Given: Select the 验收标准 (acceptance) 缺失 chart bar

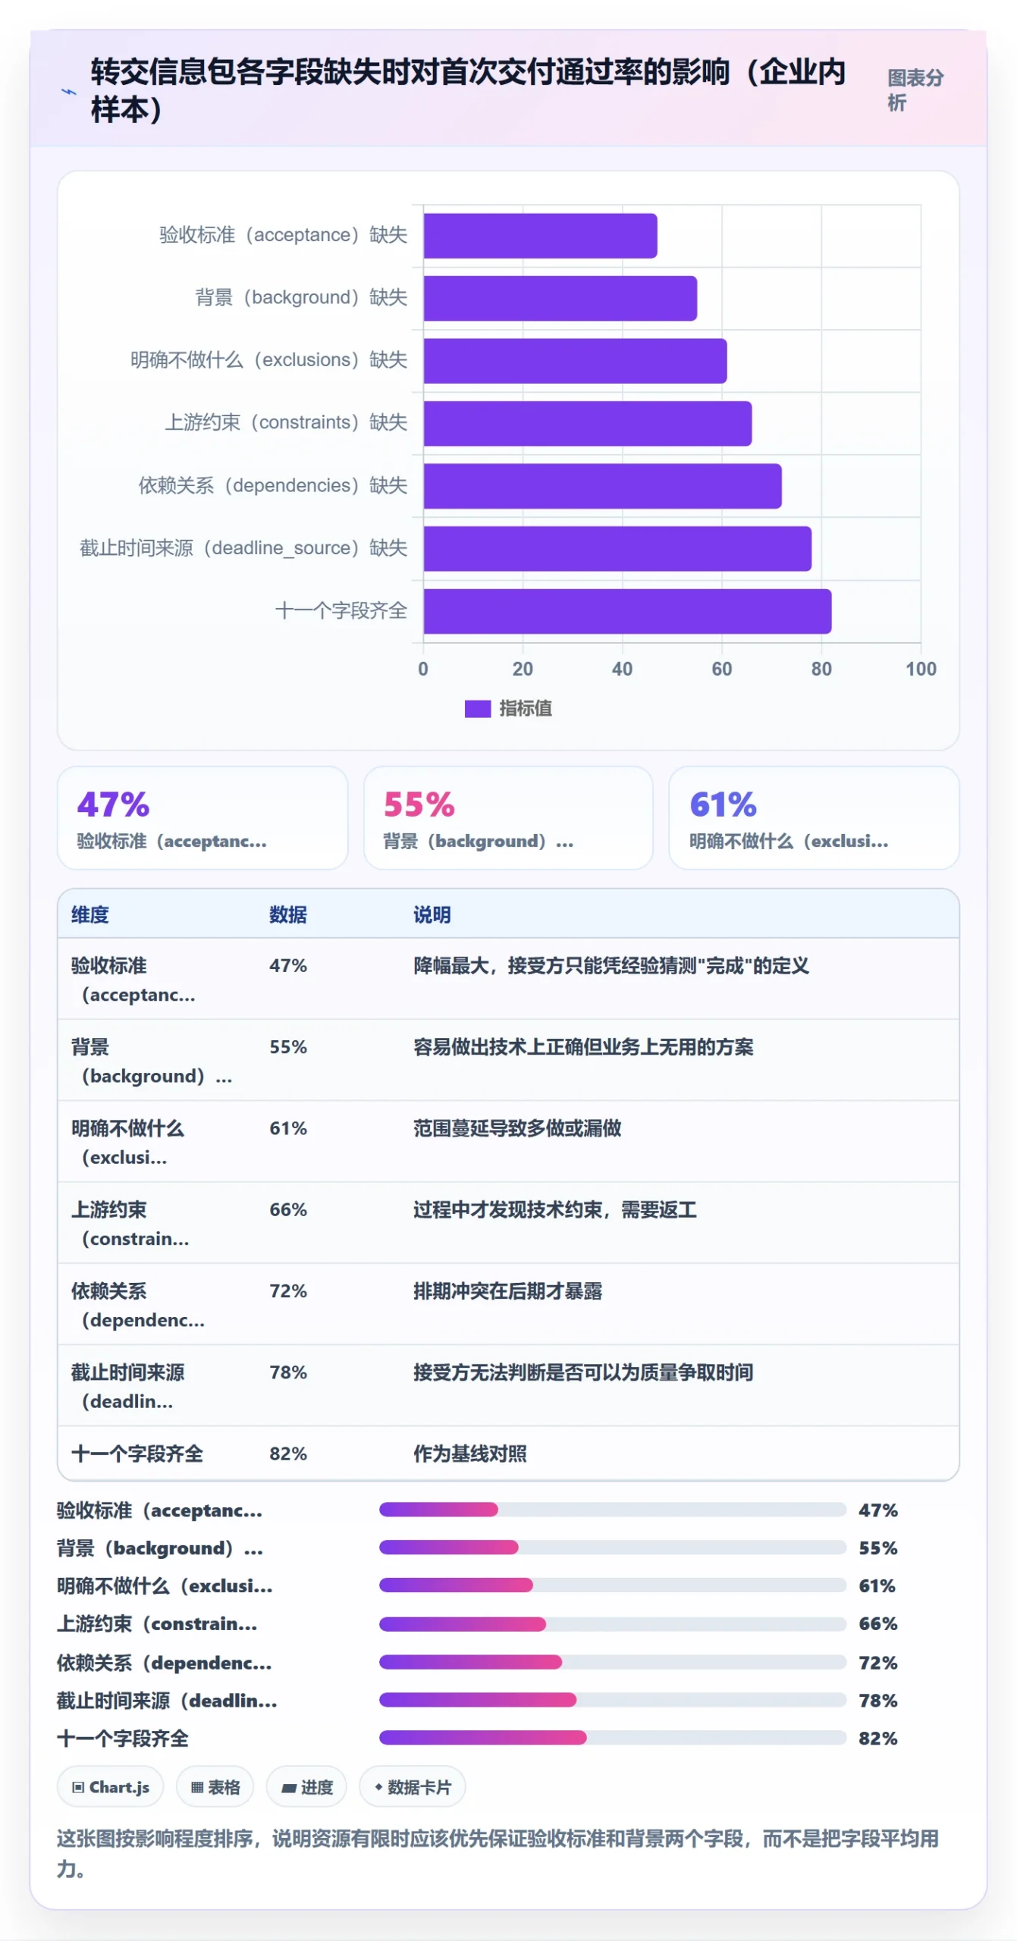Looking at the screenshot, I should [x=540, y=236].
